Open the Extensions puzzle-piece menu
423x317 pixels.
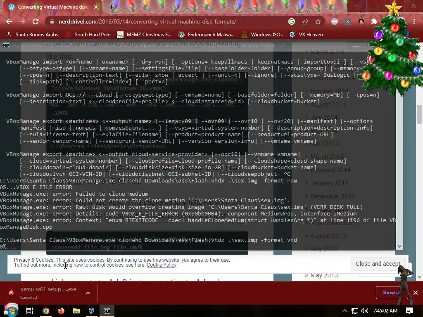click(374, 21)
